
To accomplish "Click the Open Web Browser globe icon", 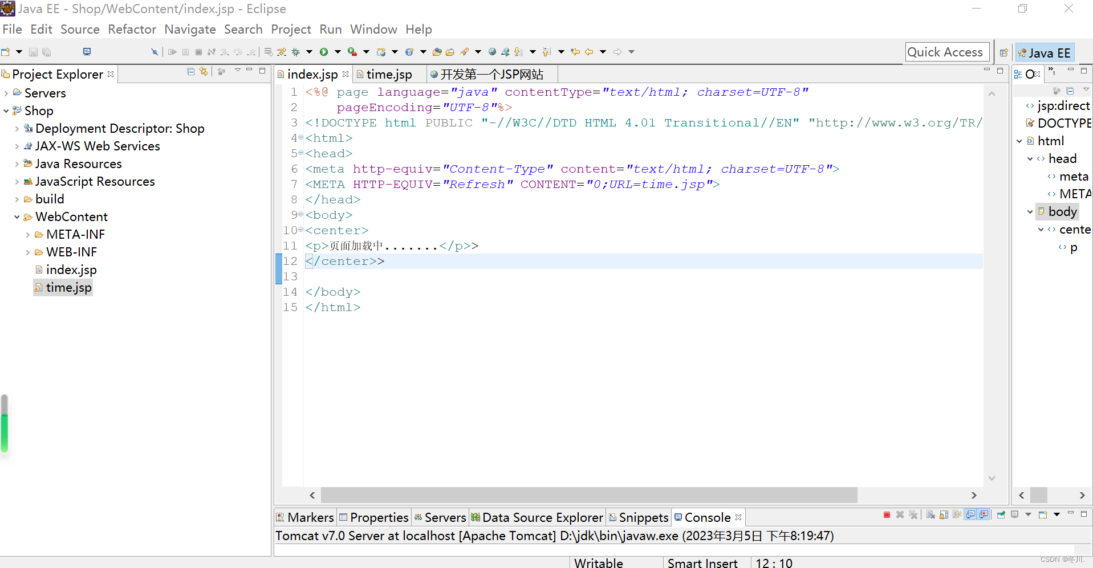I will pyautogui.click(x=492, y=52).
